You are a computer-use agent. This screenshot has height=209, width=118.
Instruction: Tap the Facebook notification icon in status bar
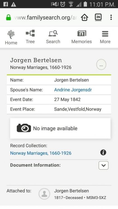coord(6,4)
